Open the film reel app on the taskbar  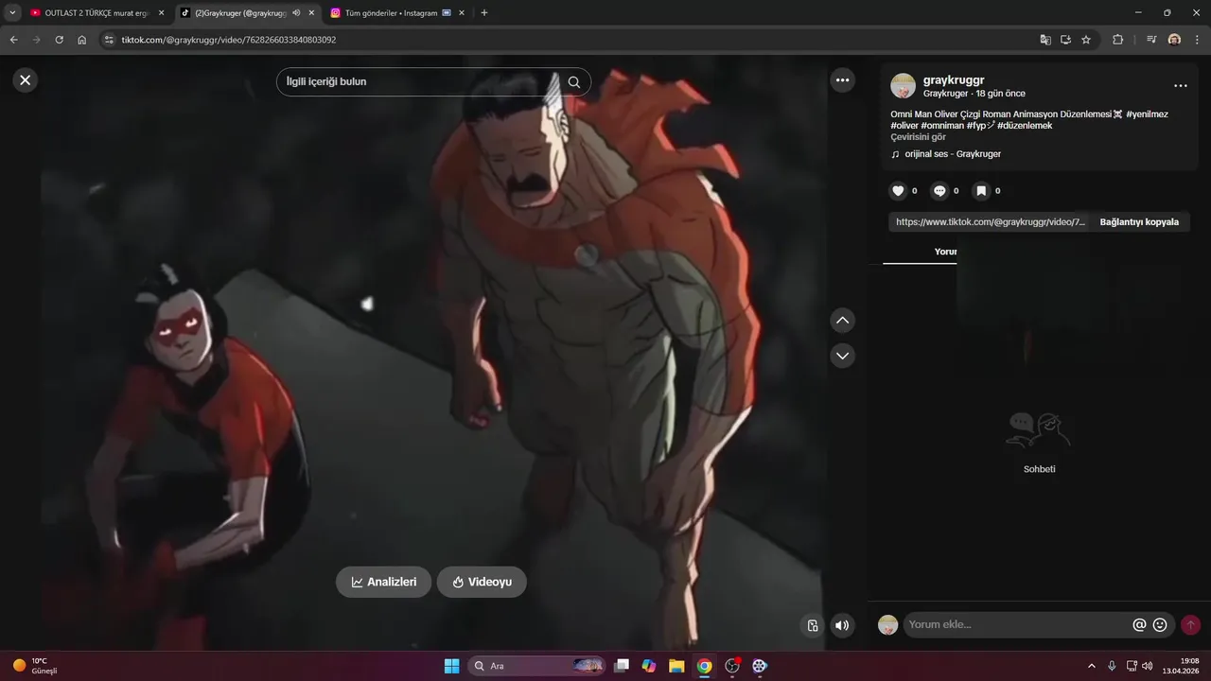[x=760, y=666]
